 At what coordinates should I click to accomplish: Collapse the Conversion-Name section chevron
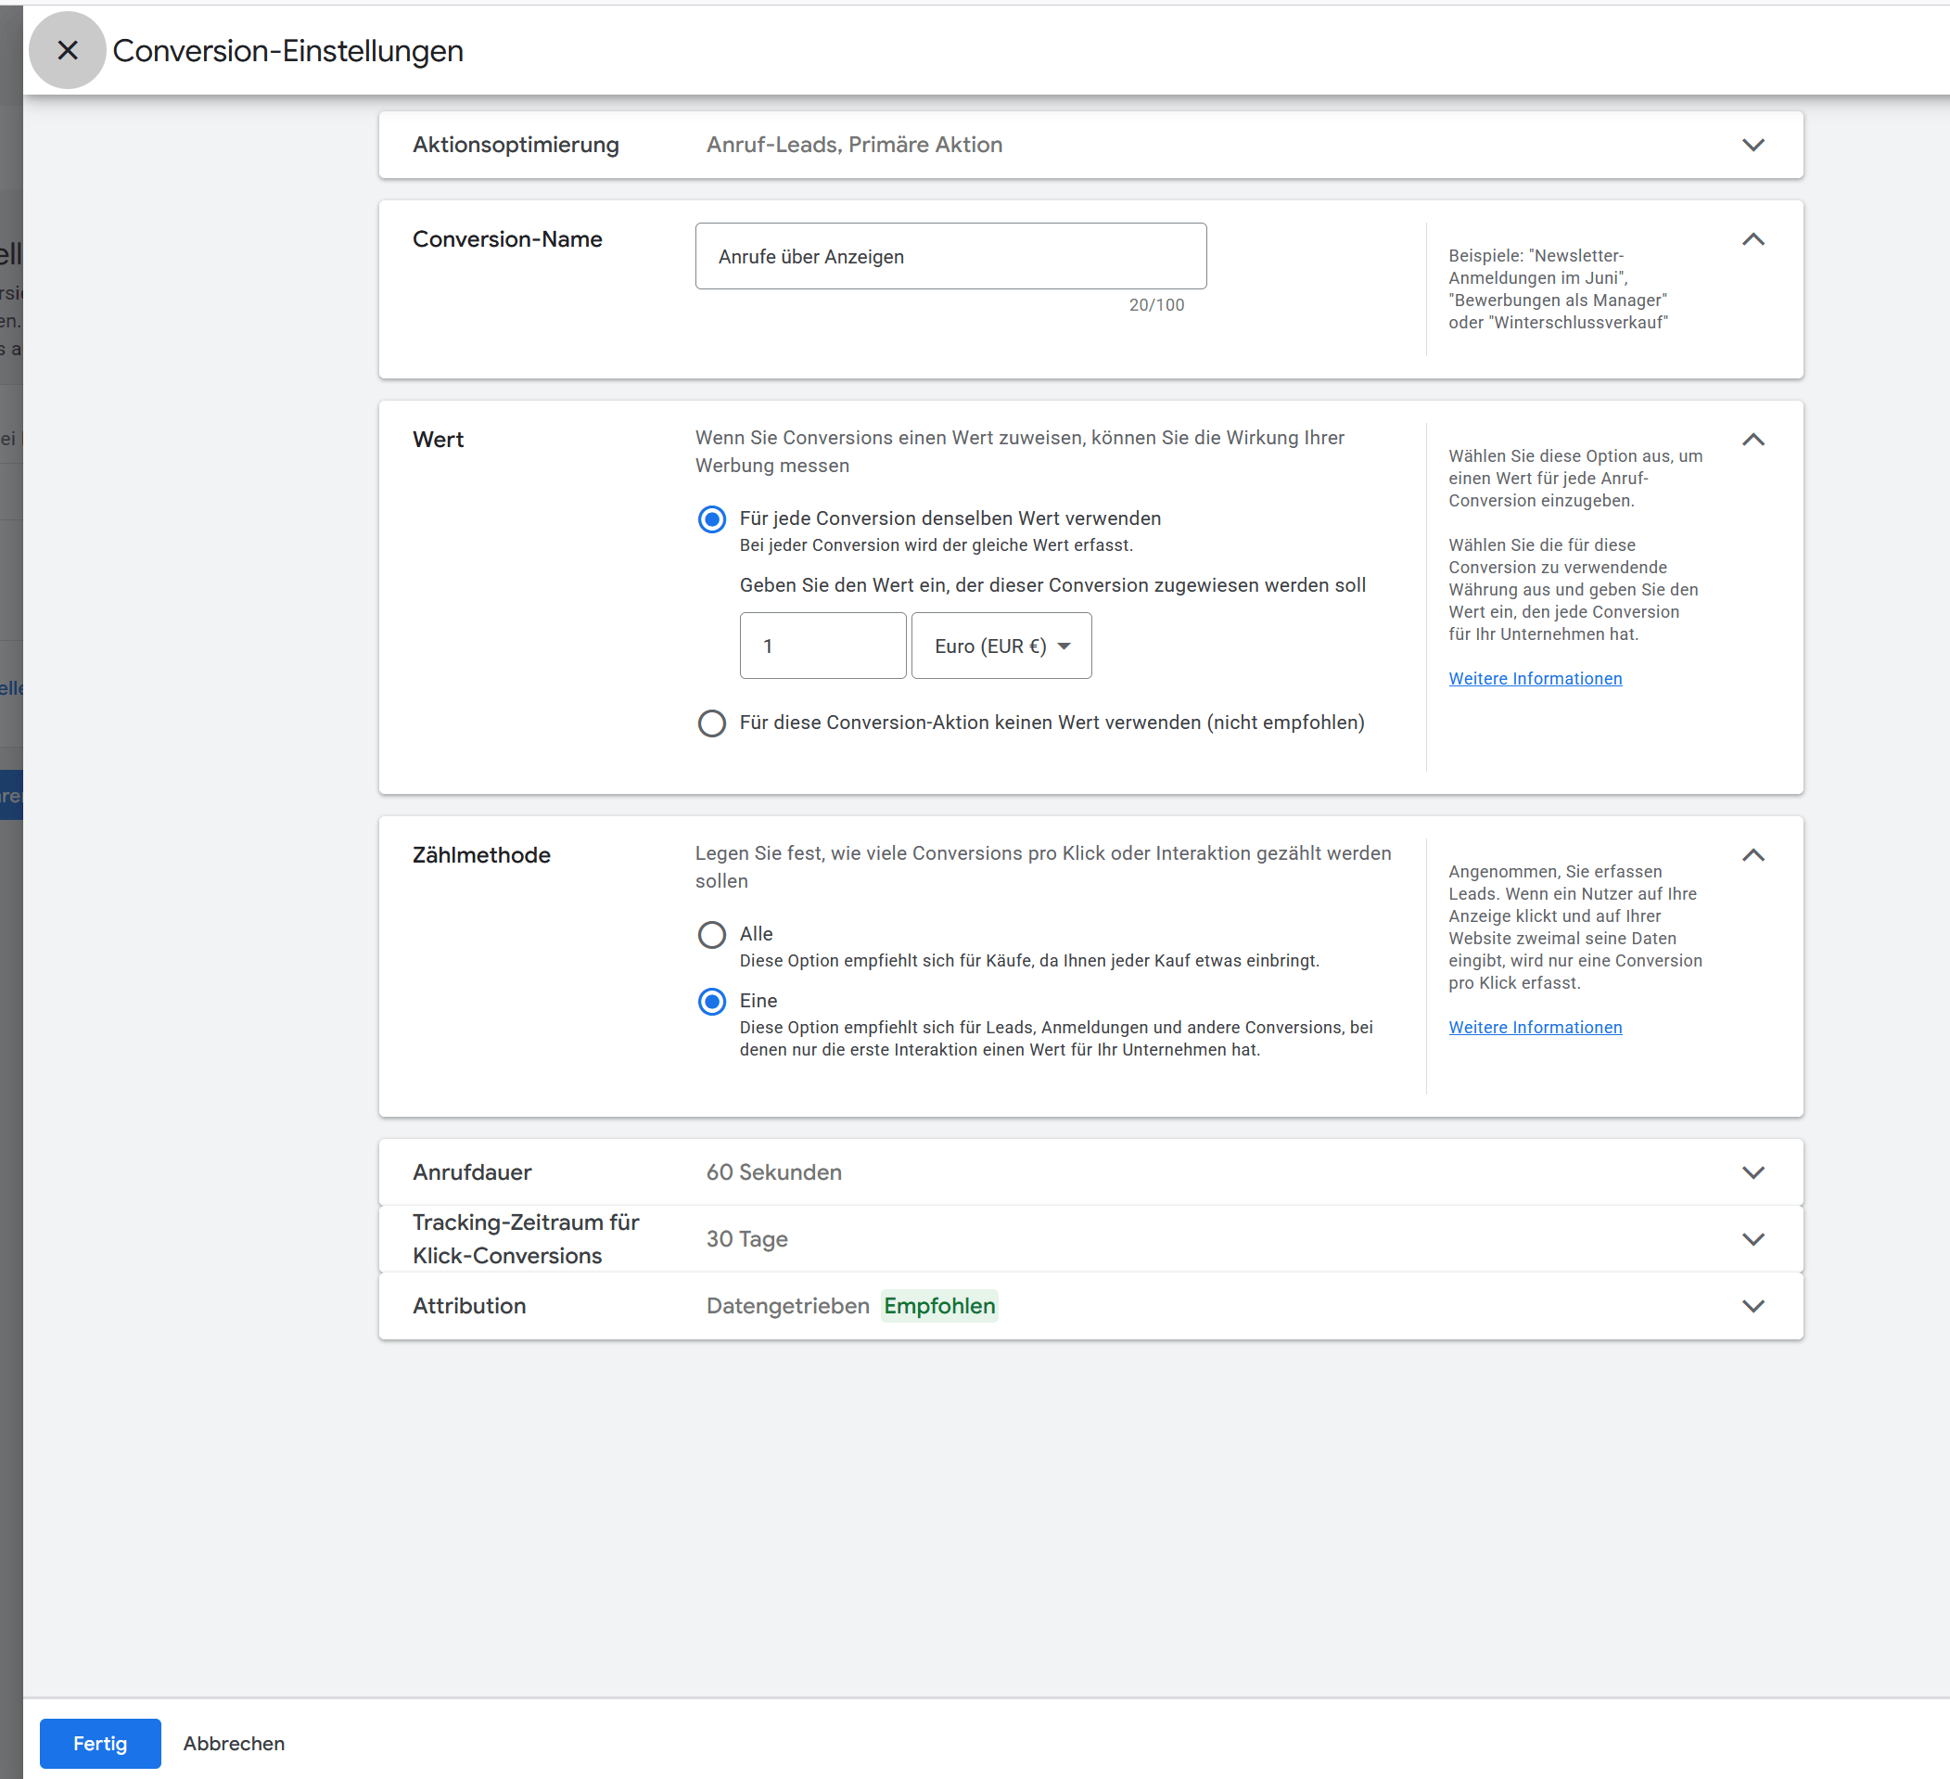point(1752,240)
